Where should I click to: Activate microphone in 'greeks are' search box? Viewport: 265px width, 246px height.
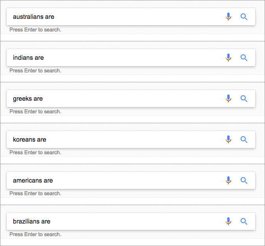(x=228, y=98)
